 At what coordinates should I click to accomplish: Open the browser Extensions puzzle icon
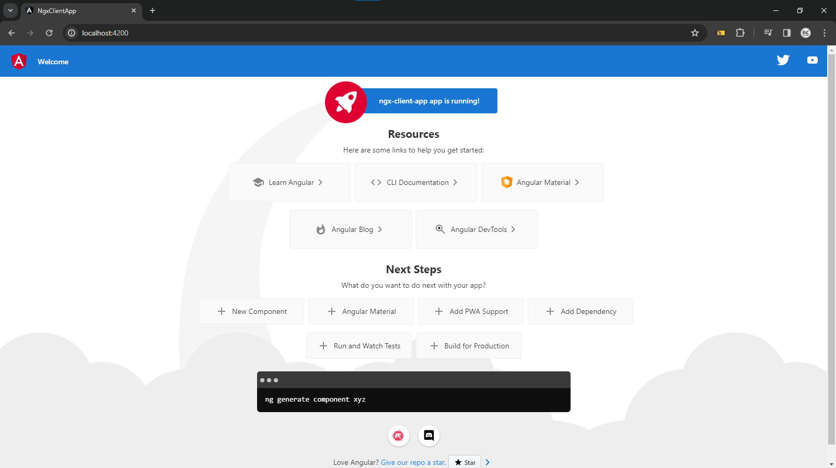[x=740, y=33]
